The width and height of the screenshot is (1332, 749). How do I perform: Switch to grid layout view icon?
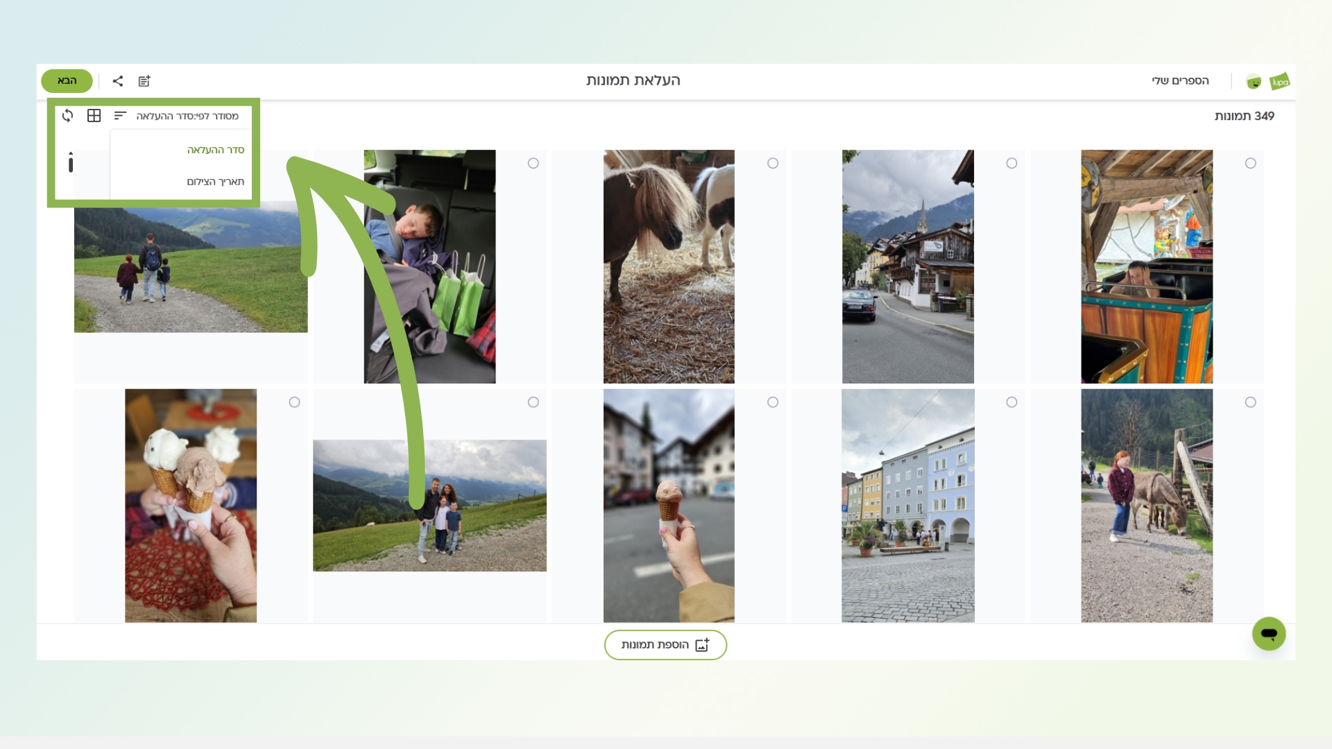coord(94,116)
